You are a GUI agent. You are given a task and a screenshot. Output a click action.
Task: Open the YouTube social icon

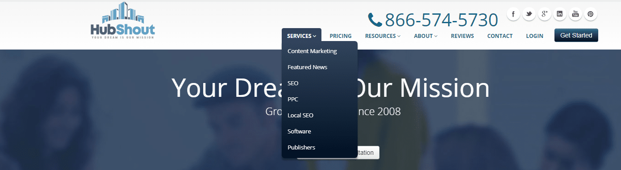click(575, 14)
